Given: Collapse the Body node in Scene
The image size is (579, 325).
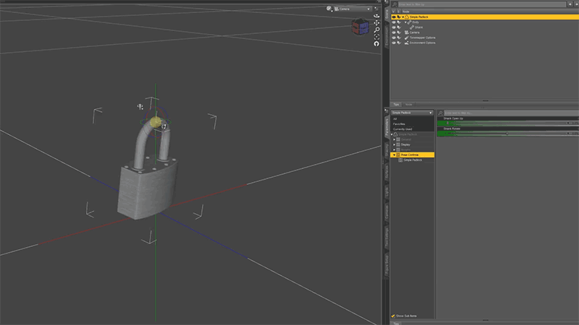Looking at the screenshot, I should tap(405, 22).
